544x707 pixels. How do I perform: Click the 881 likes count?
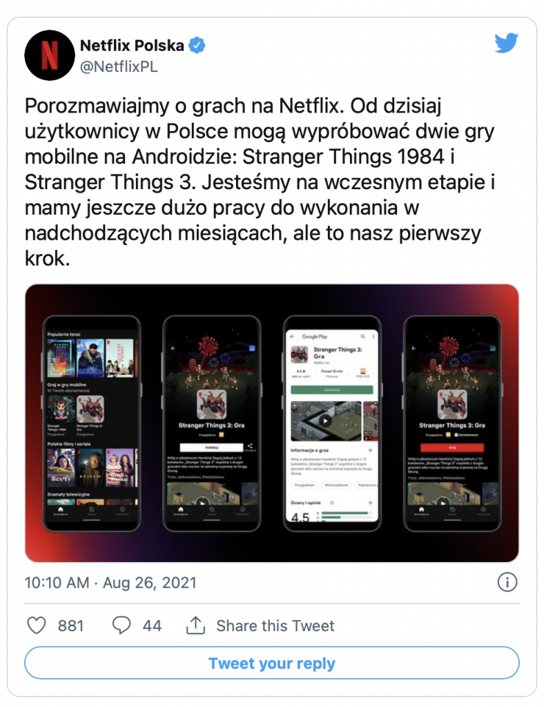pos(70,626)
